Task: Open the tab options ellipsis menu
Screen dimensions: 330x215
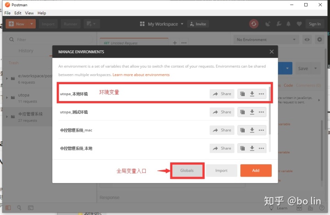Action: coord(184,43)
